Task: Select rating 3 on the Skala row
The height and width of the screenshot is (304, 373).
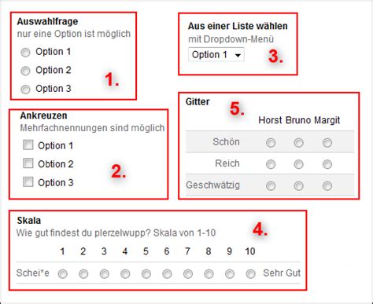Action: click(105, 274)
